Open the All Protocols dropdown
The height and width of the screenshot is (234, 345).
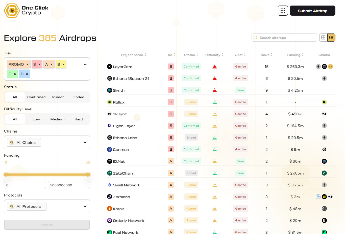tap(47, 206)
